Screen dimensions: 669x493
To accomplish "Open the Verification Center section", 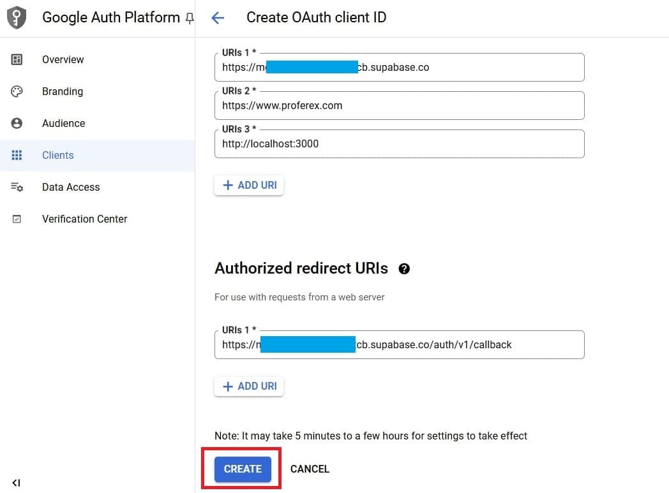I will point(84,219).
